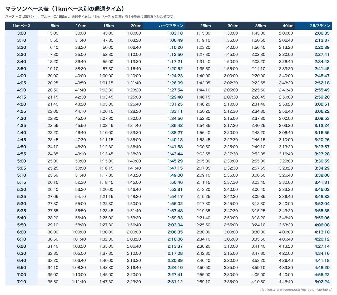The width and height of the screenshot is (337, 295).
Task: Select the 5:00 pace row label
Action: pyautogui.click(x=22, y=161)
